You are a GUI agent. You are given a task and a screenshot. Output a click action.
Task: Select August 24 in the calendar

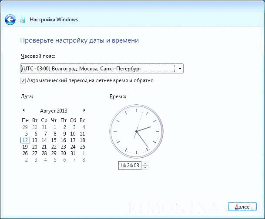[x=73, y=147]
